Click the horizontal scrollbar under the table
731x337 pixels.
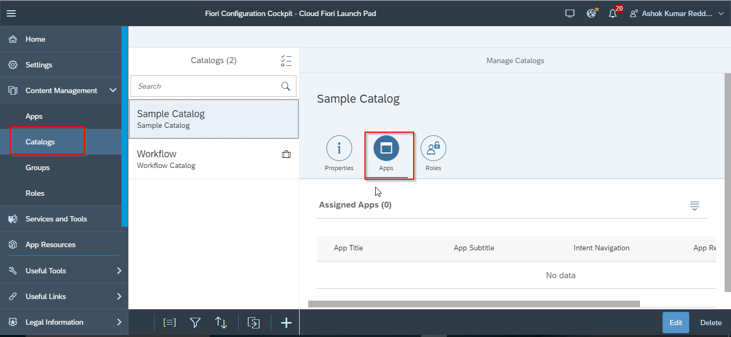(x=474, y=304)
